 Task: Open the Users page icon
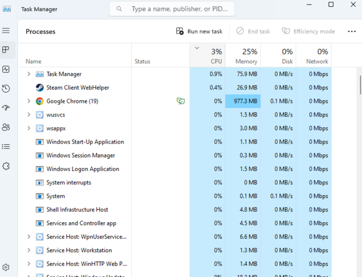[6, 127]
